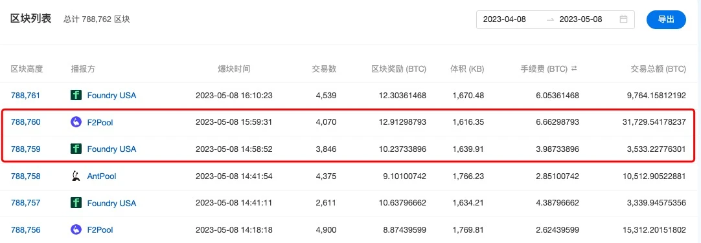Click the 爆块时间 column header
The height and width of the screenshot is (243, 701).
(x=234, y=69)
